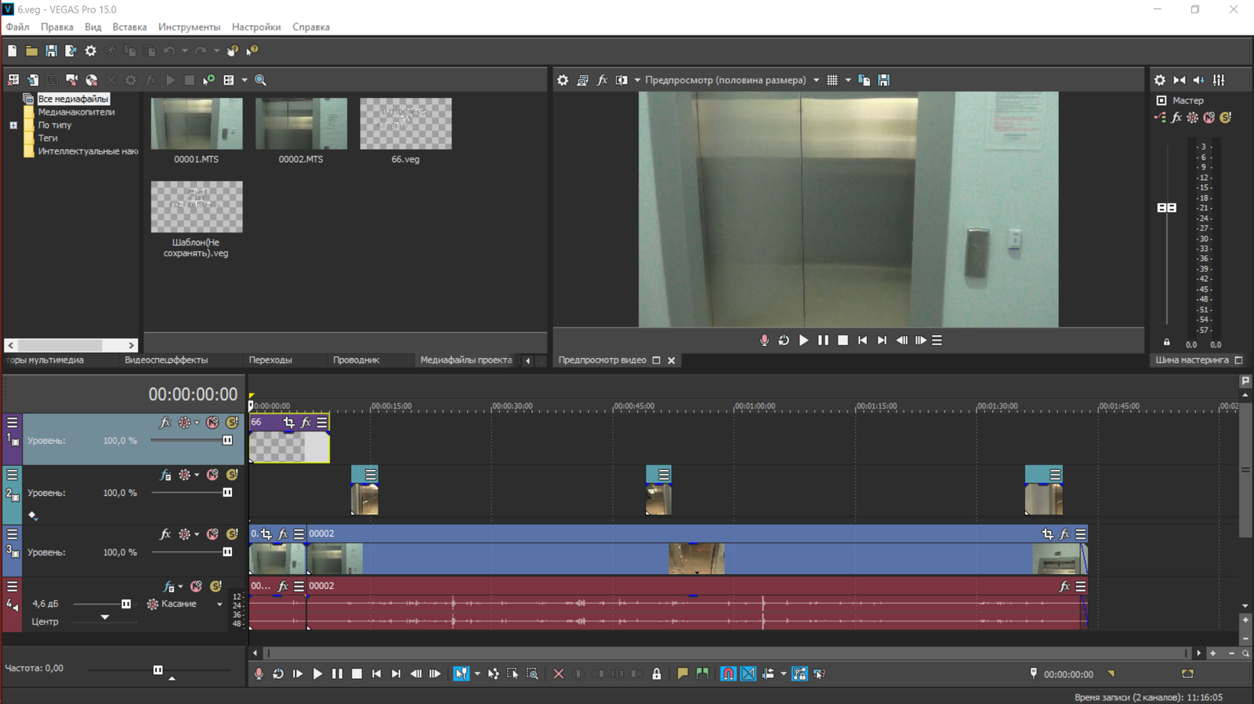
Task: Open automation settings dropdown on track 2
Action: pyautogui.click(x=197, y=475)
